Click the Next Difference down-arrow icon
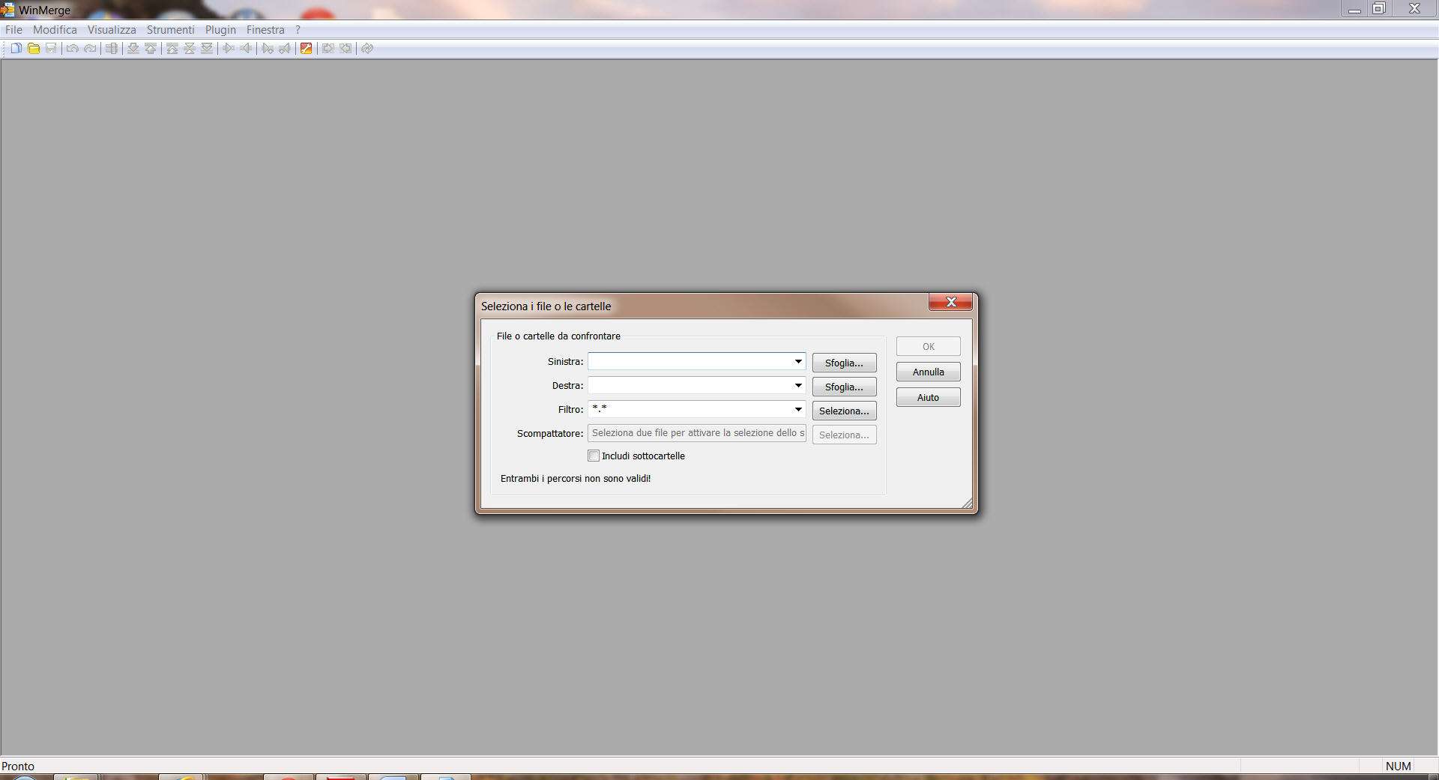This screenshot has width=1439, height=780. [133, 49]
